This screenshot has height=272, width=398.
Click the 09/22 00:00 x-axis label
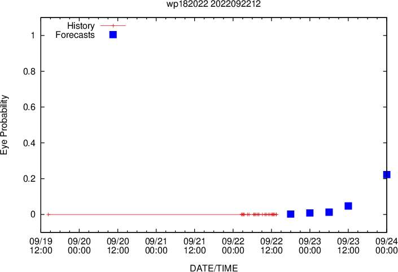tap(233, 245)
